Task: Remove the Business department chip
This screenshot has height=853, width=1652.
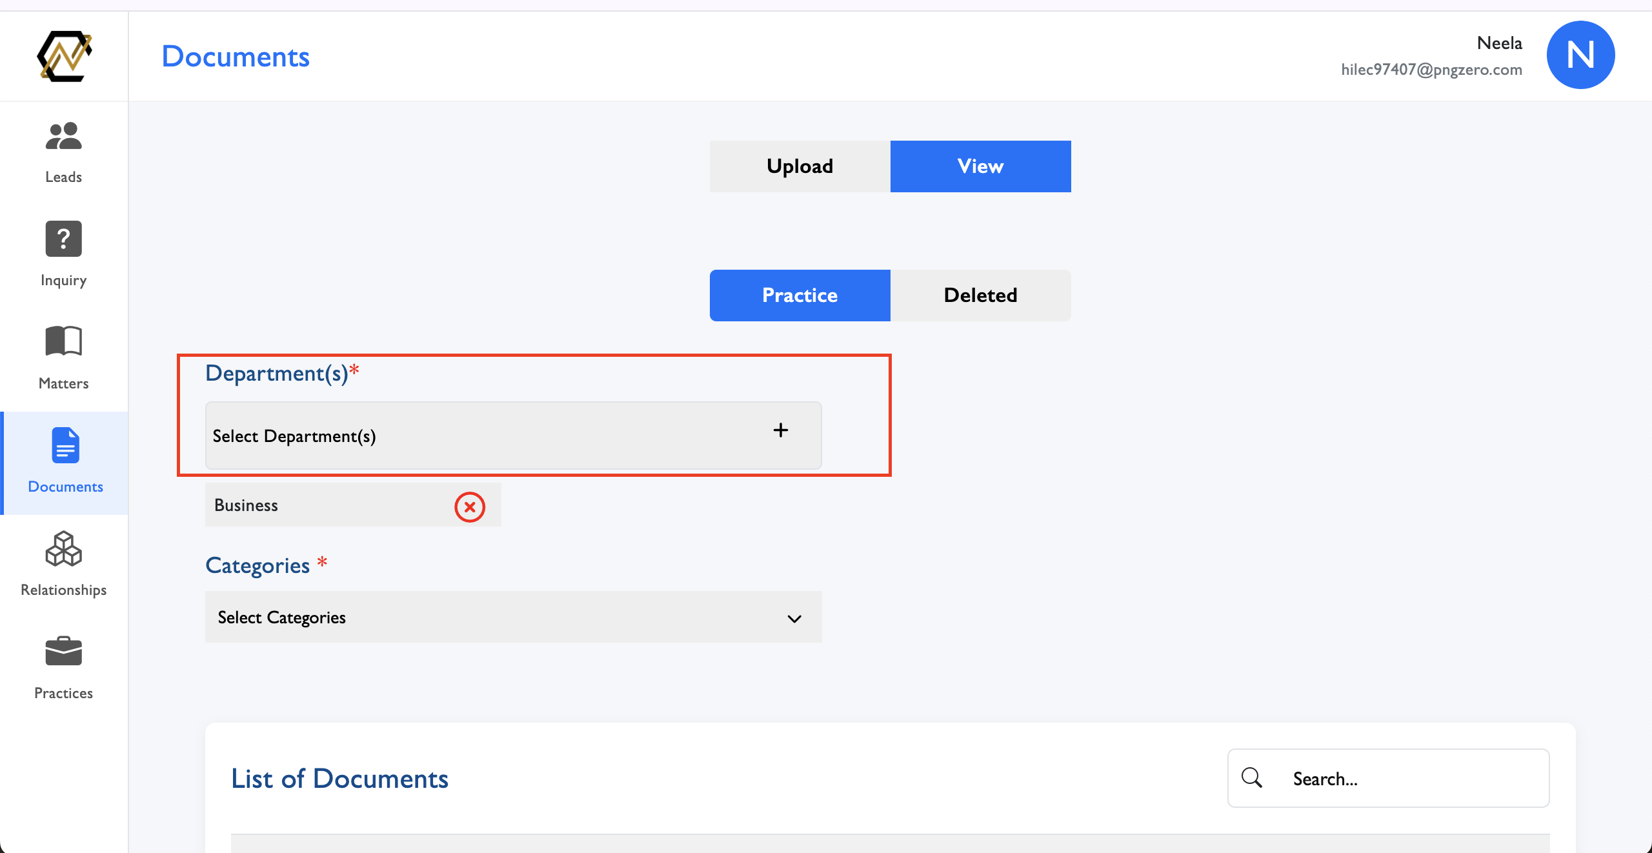Action: tap(470, 507)
